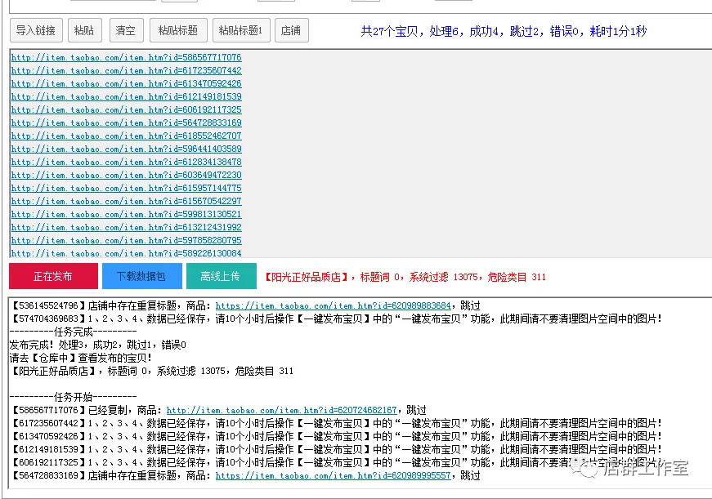Viewport: 712px width, 499px height.
Task: Open the item link with id=618552462707
Action: tap(127, 136)
